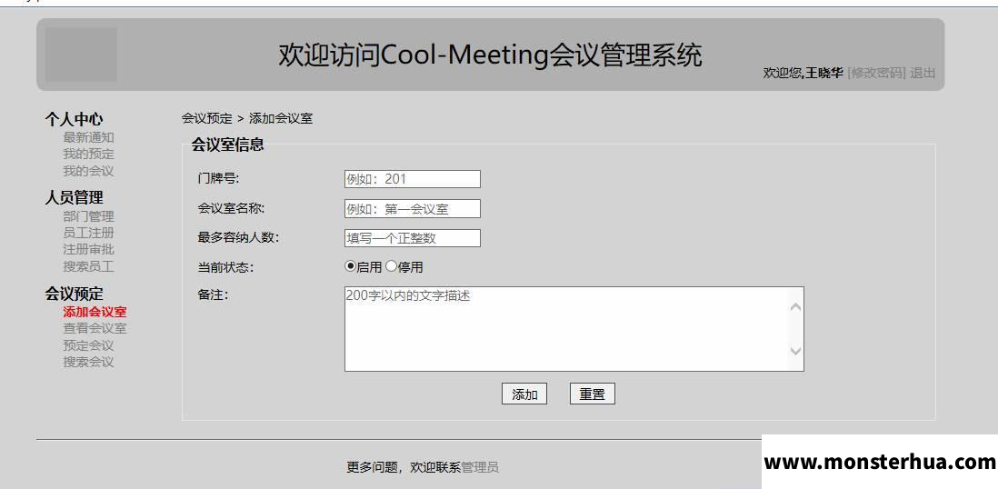Click the 重置 button
The image size is (998, 489).
coord(593,394)
